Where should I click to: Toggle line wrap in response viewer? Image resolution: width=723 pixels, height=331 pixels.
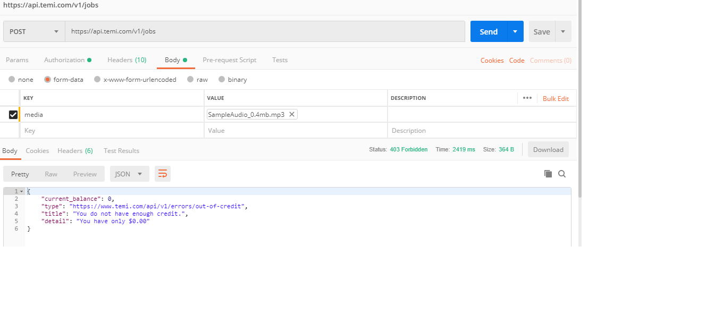click(x=163, y=174)
